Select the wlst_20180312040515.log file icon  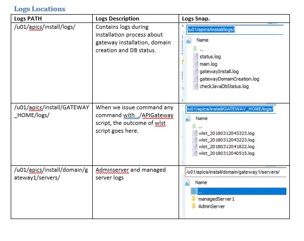click(x=195, y=153)
